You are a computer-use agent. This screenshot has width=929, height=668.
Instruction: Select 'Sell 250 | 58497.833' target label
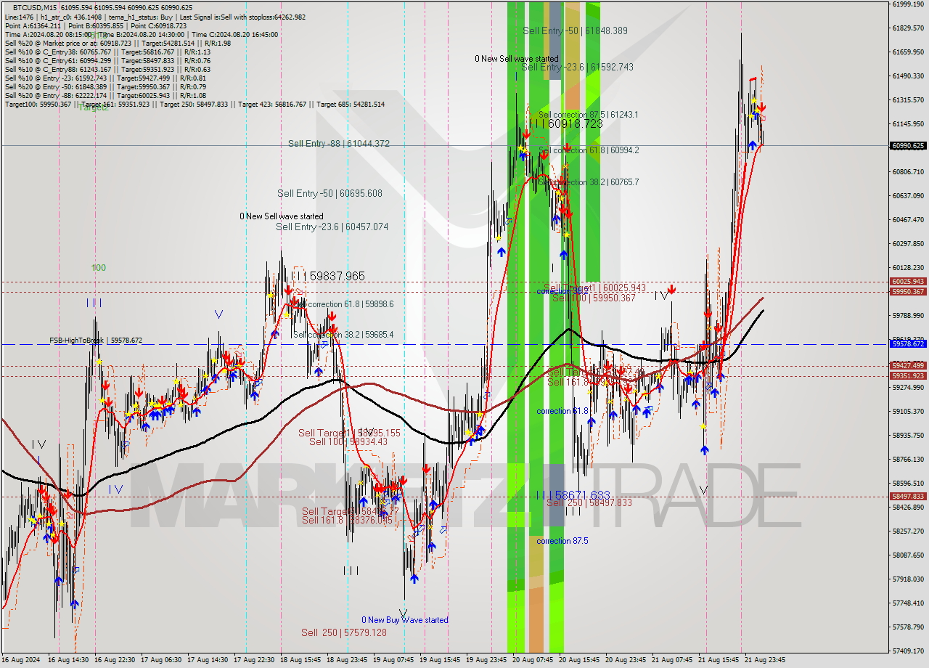pos(589,502)
